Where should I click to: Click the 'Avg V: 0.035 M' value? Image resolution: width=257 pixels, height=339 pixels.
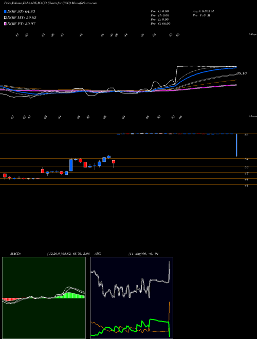click(203, 11)
